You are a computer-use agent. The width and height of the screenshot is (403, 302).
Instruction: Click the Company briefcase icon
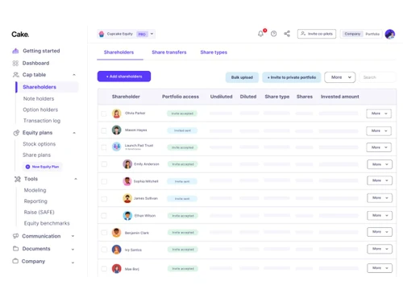coord(15,261)
